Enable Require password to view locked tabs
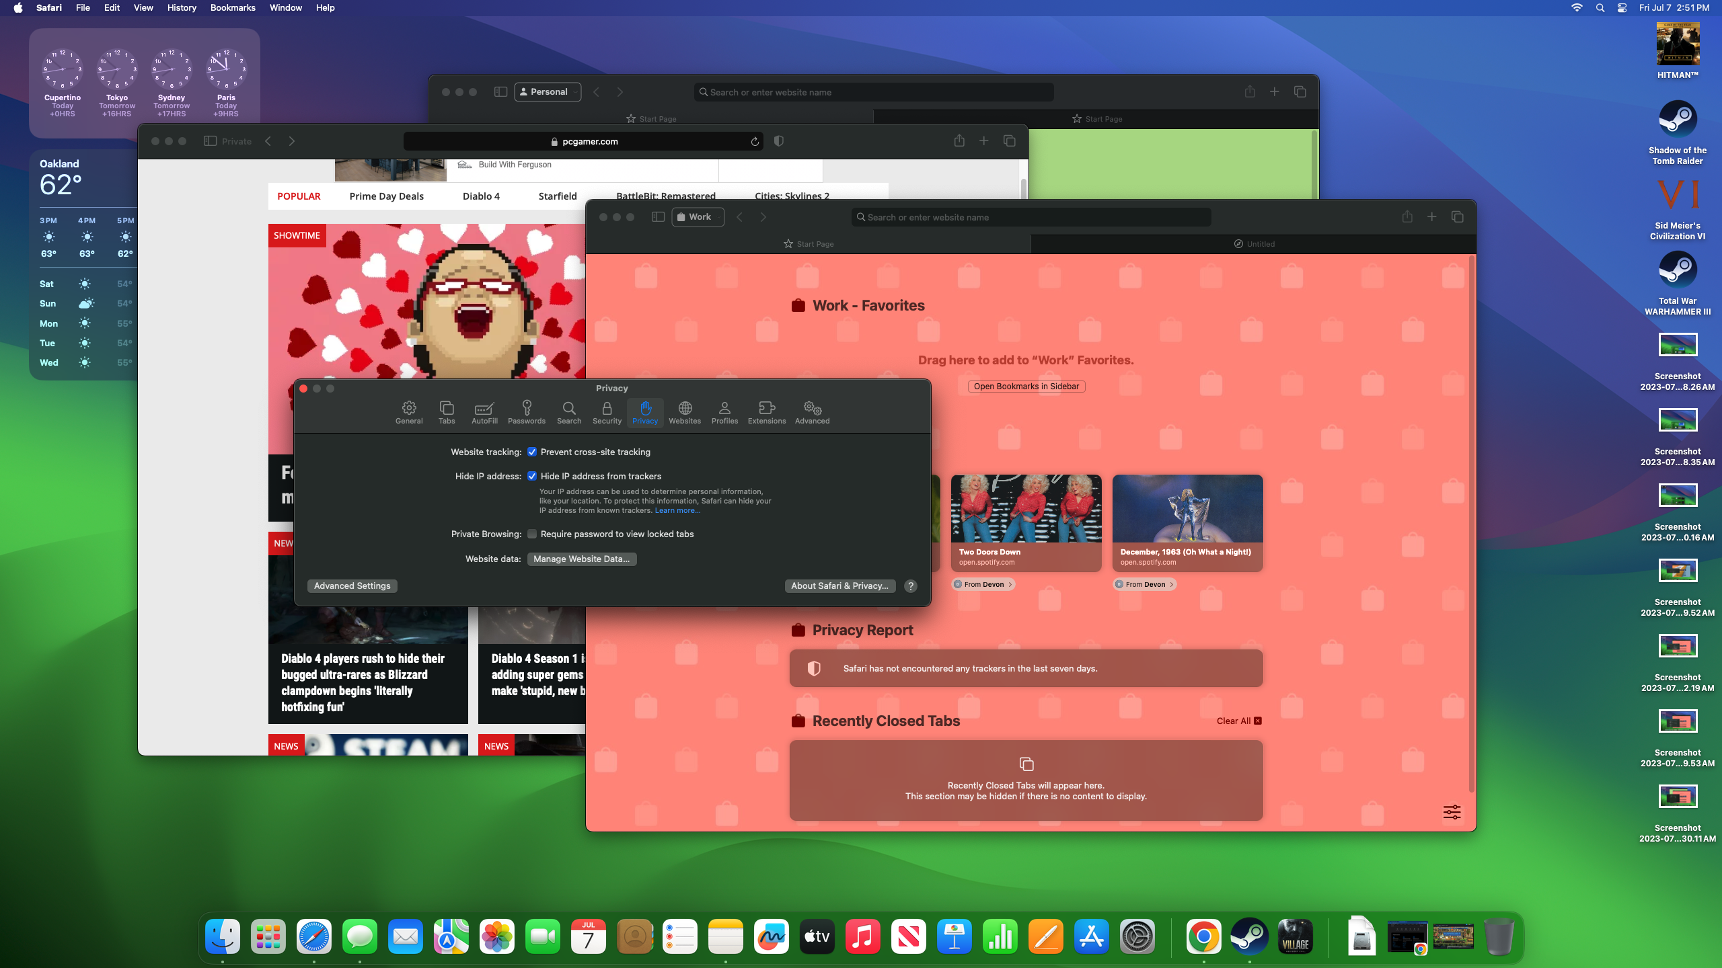The image size is (1722, 968). pos(532,534)
